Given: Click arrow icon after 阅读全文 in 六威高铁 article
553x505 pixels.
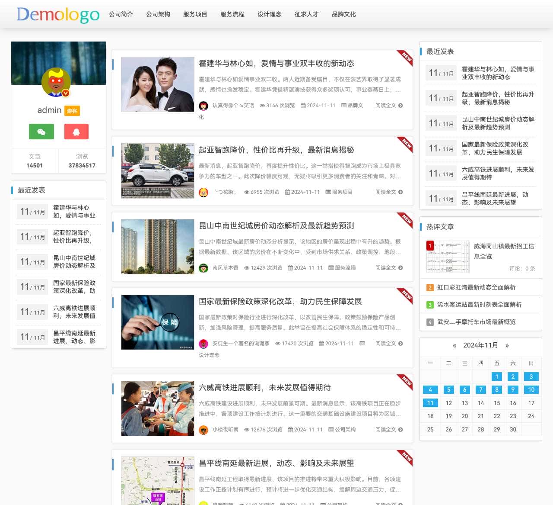Looking at the screenshot, I should (x=400, y=430).
